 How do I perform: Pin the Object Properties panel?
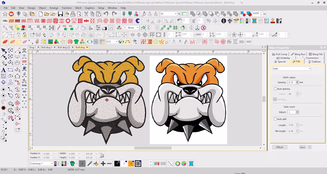tap(321, 48)
